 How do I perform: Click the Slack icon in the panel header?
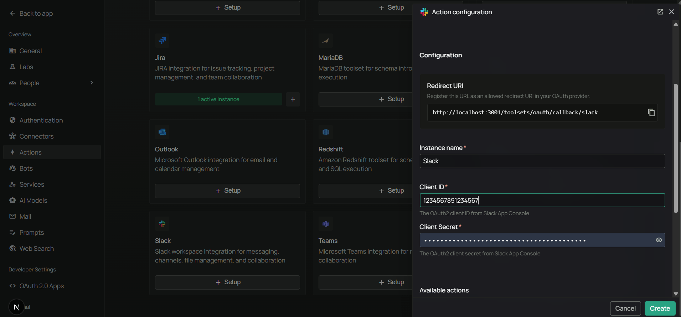tap(424, 12)
